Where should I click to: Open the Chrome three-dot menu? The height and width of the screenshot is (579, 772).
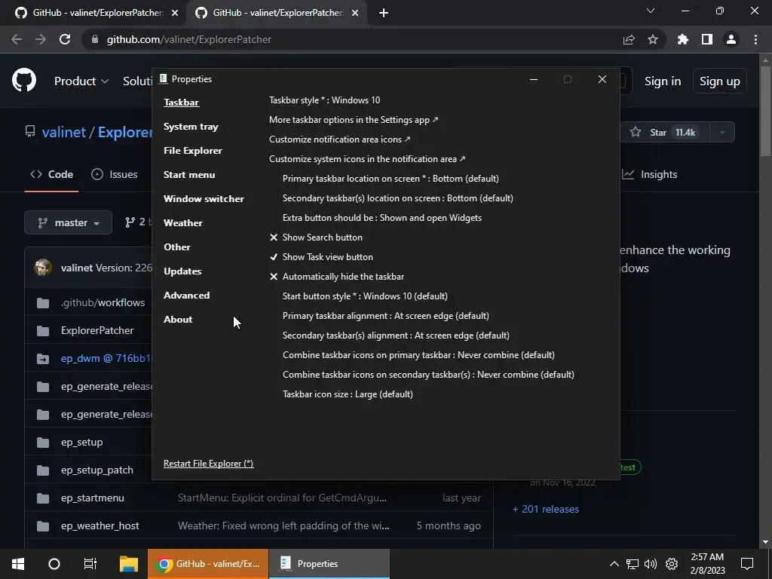tap(755, 39)
